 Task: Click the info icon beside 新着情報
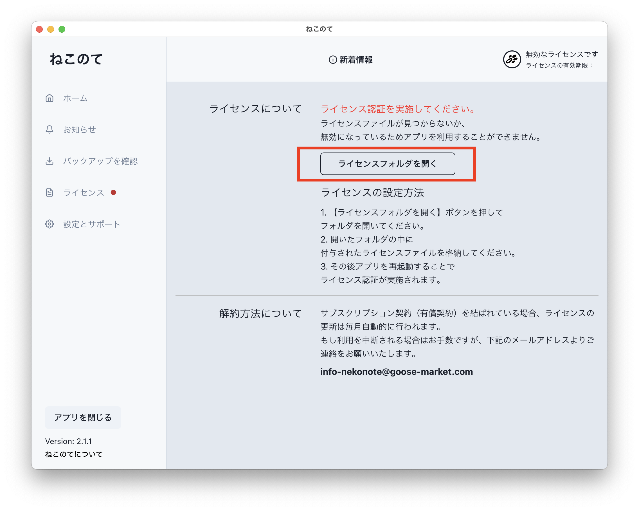click(333, 60)
